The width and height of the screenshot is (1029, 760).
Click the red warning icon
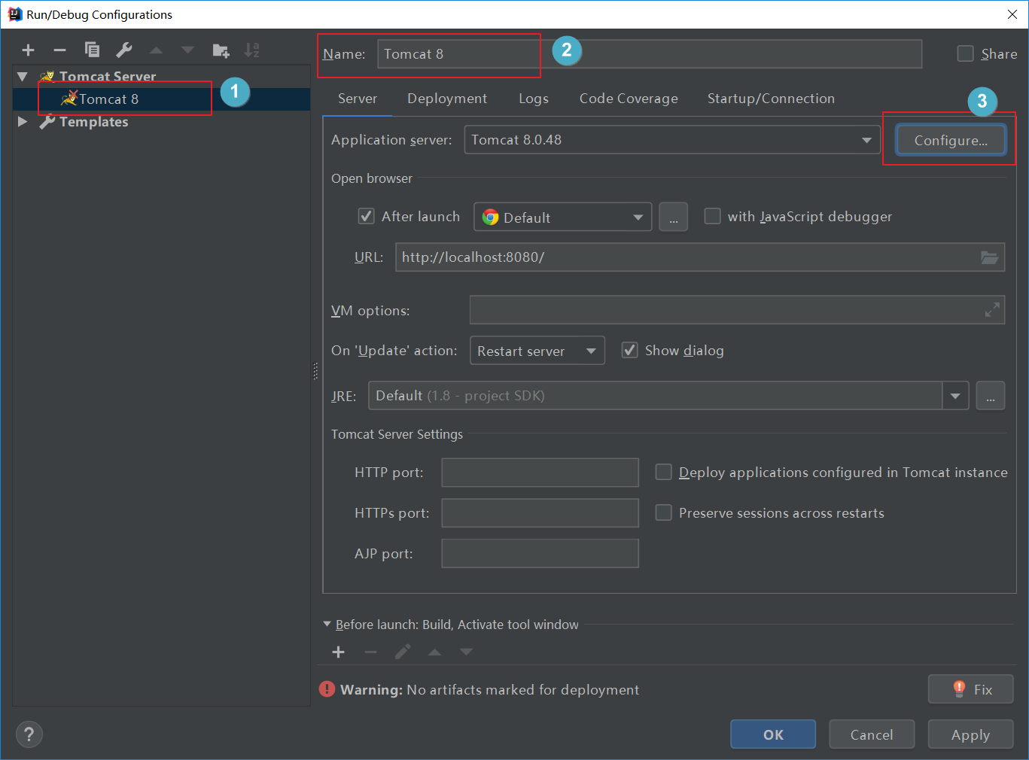point(327,689)
